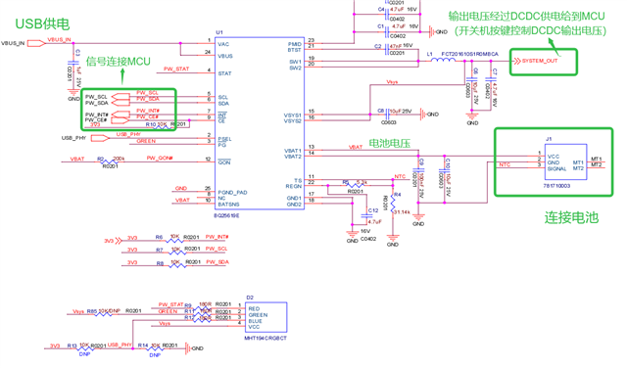Select the PSEL pin label on U1
Image resolution: width=627 pixels, height=368 pixels.
click(x=224, y=139)
